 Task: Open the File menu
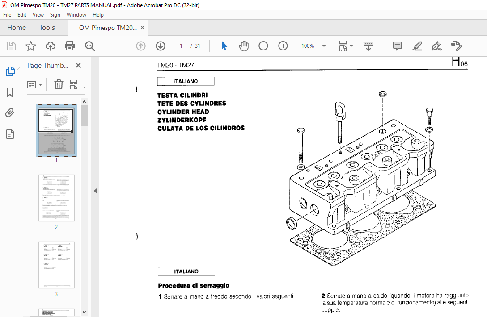[x=7, y=15]
